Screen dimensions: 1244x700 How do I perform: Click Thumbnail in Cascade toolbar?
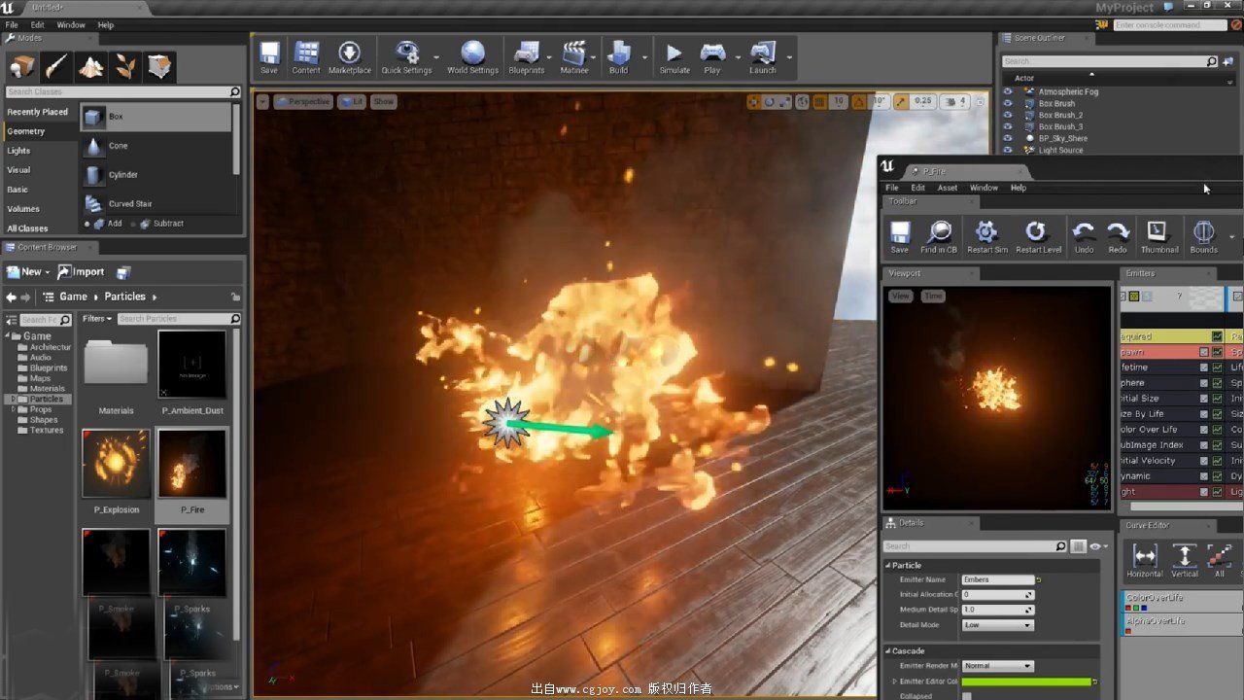[x=1158, y=237]
